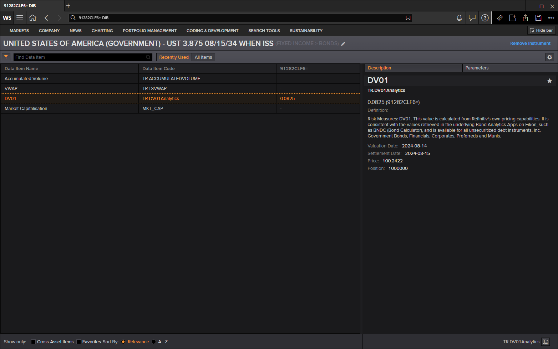Screen dimensions: 558x349
Task: Open the PORTFOLIO MANAGEMENT menu
Action: point(150,31)
